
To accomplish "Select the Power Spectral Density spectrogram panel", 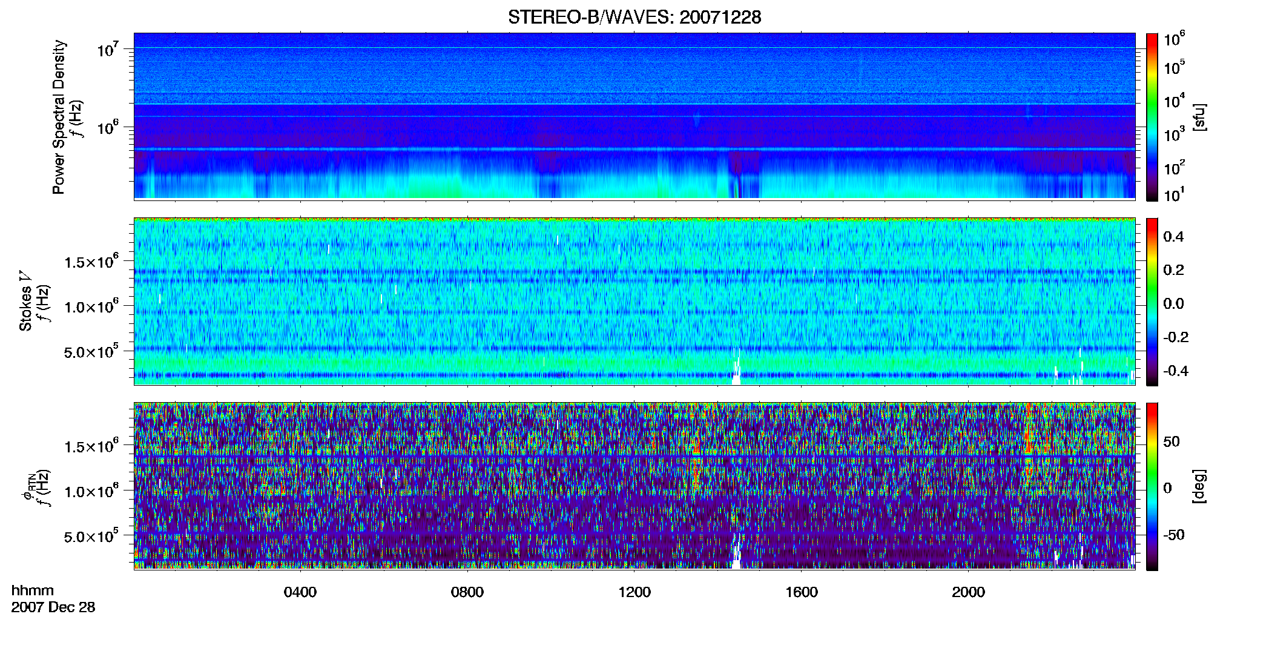I will point(634,116).
